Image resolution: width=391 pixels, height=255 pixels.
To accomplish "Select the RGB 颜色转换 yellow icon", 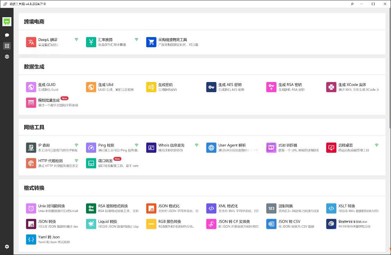I will click(x=151, y=224).
